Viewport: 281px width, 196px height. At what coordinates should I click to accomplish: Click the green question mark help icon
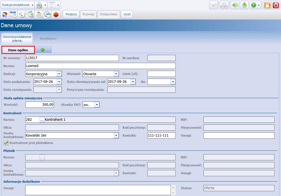click(253, 5)
